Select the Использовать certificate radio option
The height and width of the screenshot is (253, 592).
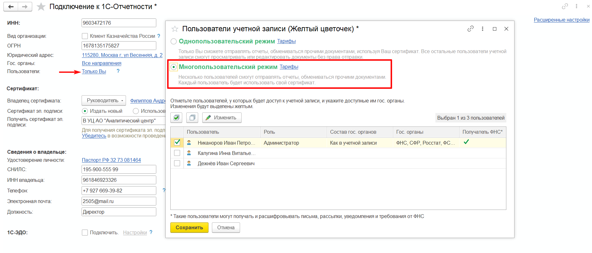coord(136,111)
